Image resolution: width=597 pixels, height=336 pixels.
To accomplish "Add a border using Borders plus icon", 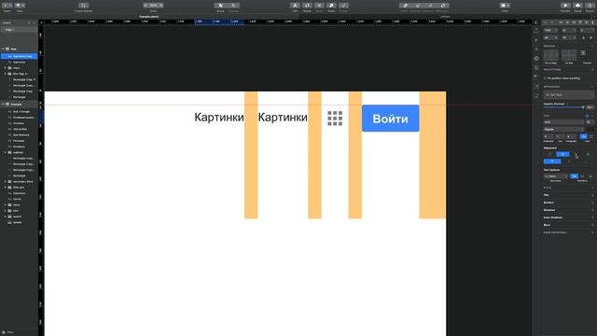I will pos(592,203).
